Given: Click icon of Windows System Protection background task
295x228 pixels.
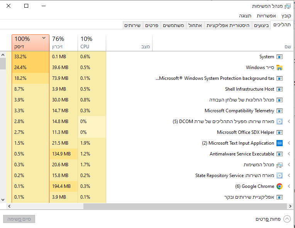Looking at the screenshot, I should (x=280, y=78).
